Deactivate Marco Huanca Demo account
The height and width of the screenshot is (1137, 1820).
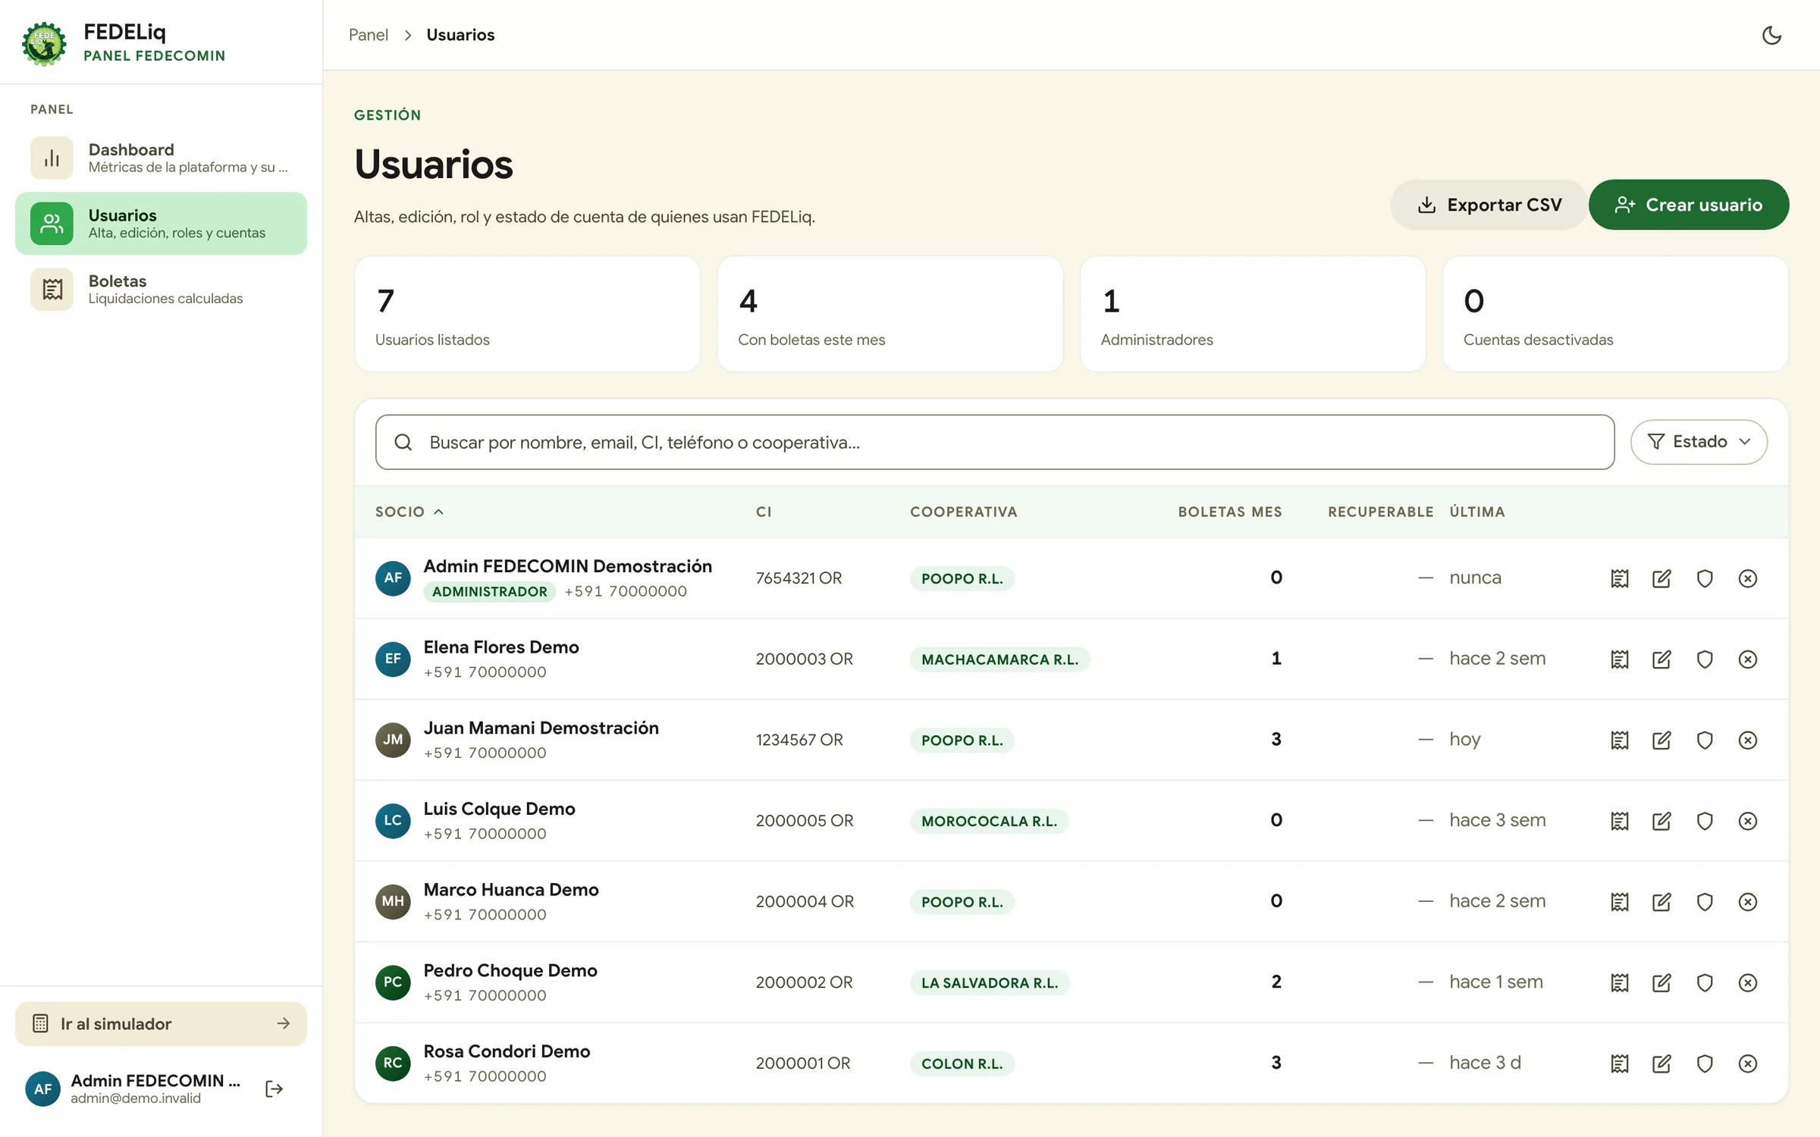tap(1748, 902)
